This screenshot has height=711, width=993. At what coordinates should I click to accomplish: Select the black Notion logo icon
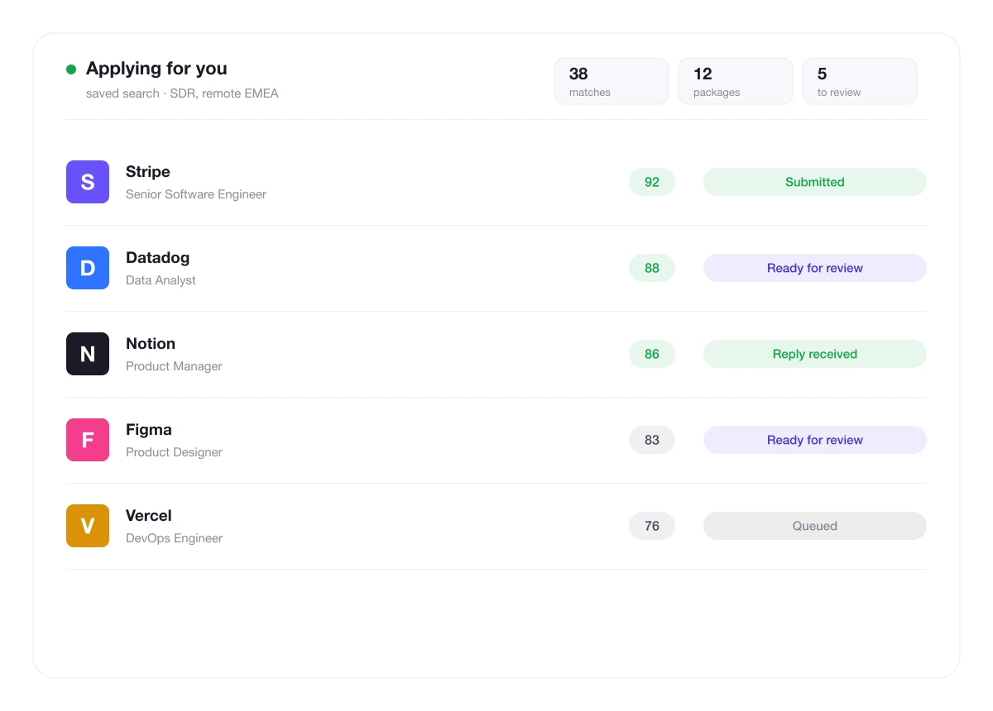(x=88, y=354)
